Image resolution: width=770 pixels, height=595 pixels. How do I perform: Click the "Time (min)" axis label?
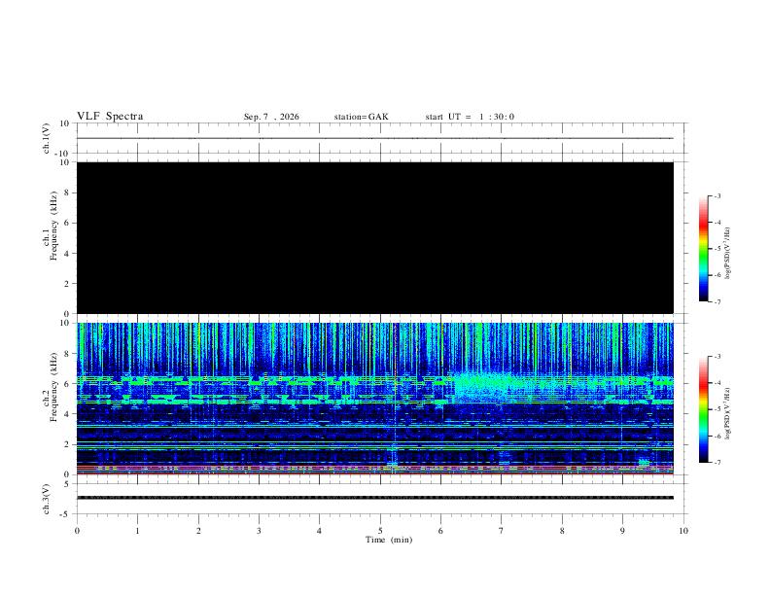pyautogui.click(x=389, y=540)
